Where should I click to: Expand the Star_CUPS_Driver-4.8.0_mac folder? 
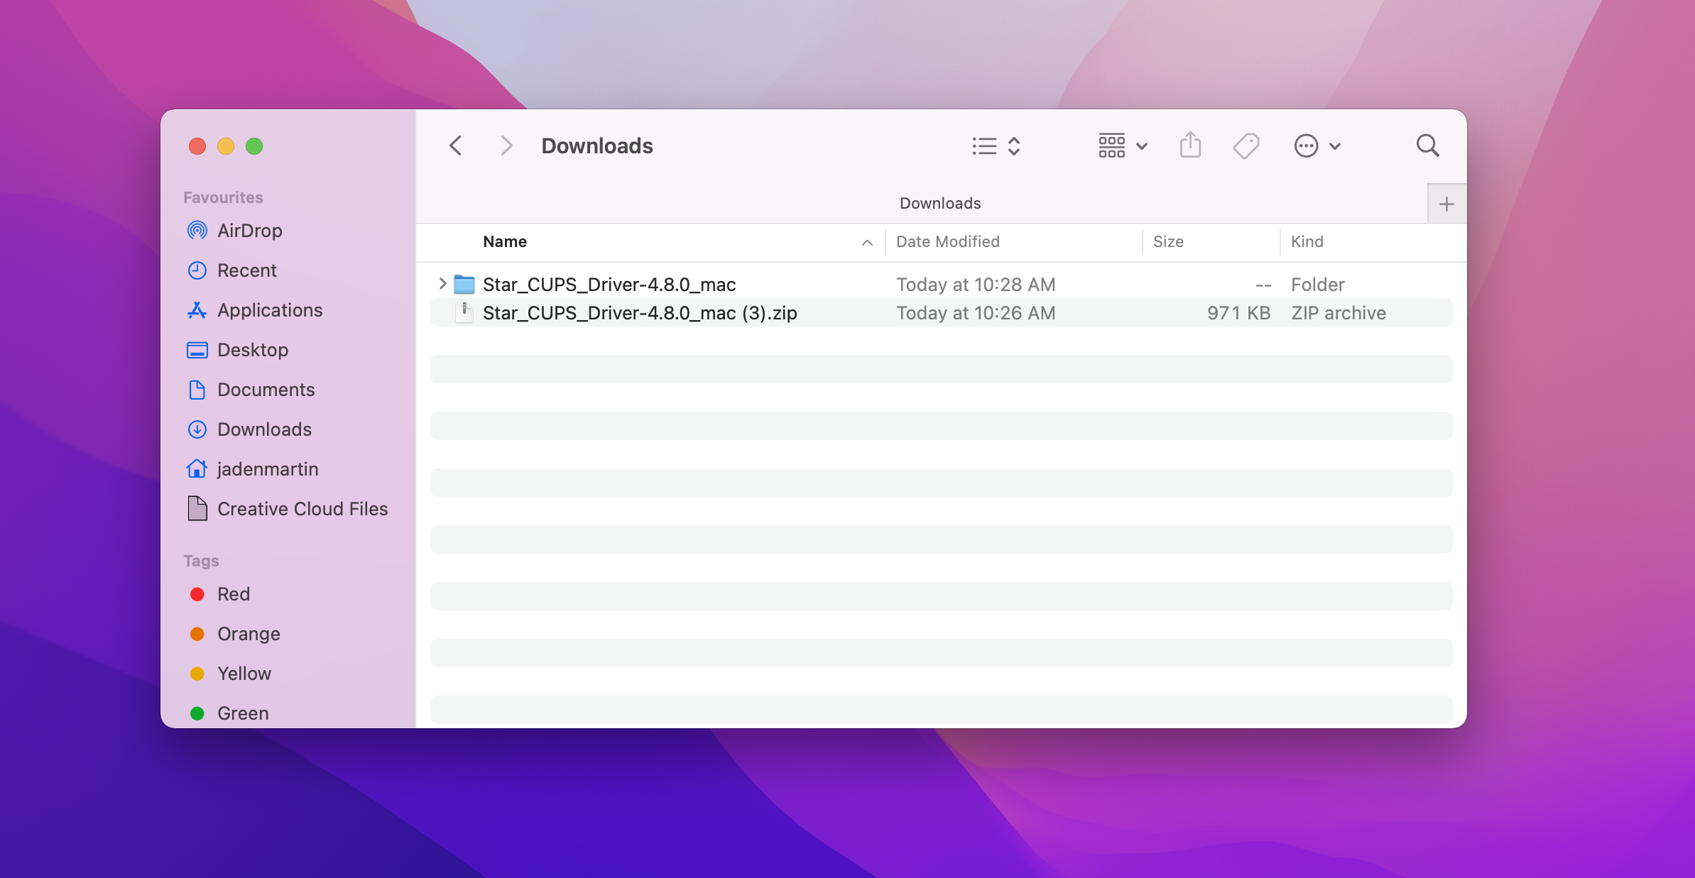point(442,284)
